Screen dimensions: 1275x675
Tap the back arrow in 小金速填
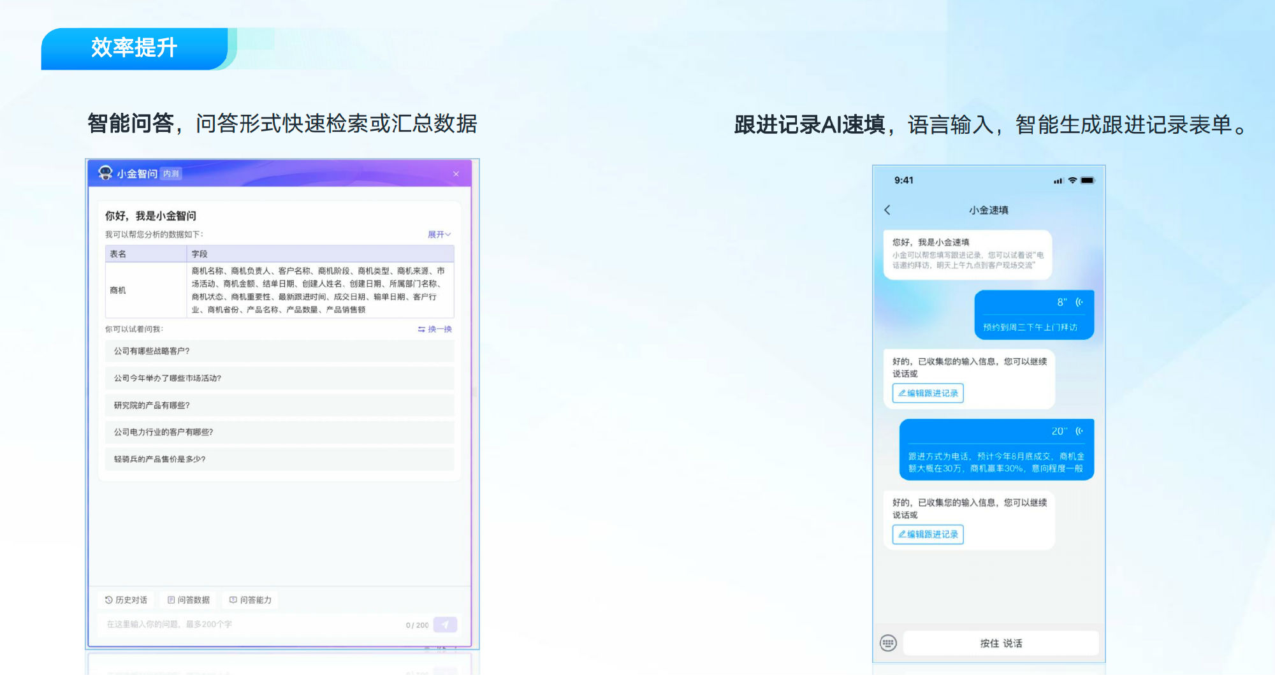pos(887,210)
